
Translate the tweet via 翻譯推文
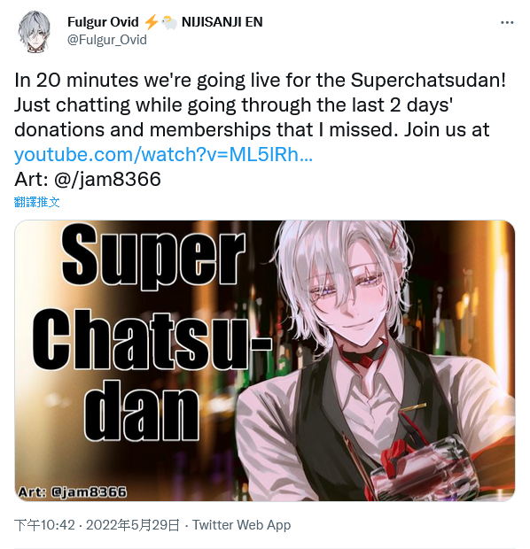coord(37,202)
